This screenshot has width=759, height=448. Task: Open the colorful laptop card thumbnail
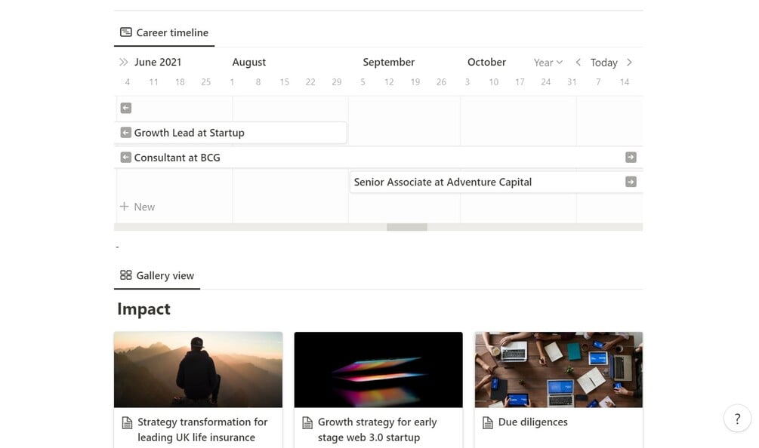(x=378, y=370)
